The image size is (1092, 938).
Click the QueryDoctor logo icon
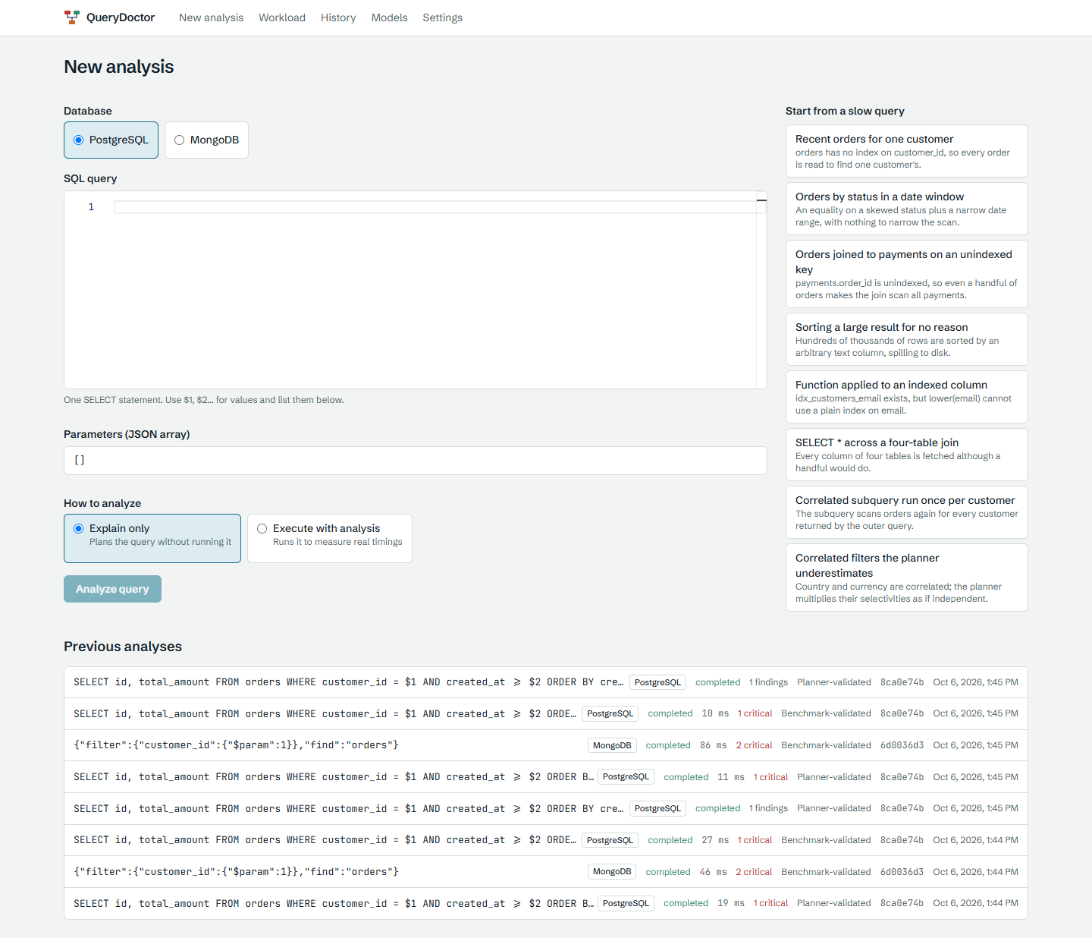(72, 17)
